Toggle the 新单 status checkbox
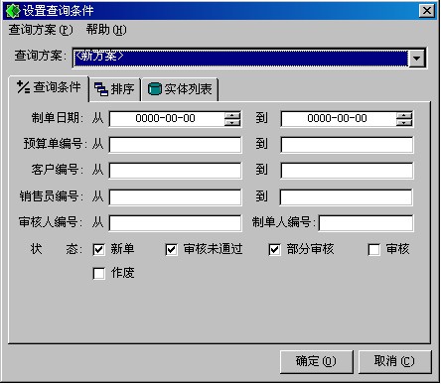The width and height of the screenshot is (441, 384). pyautogui.click(x=99, y=250)
